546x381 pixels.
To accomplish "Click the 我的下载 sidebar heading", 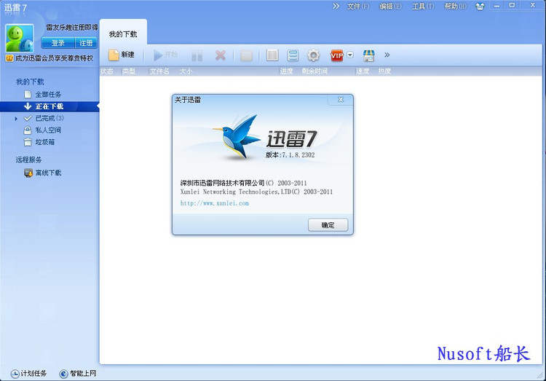I will pos(30,82).
